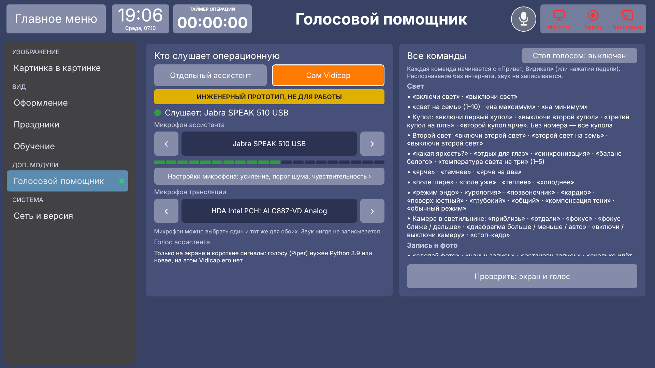The height and width of the screenshot is (368, 655).
Task: Next broadcast microphone after HDA Intel
Action: [x=372, y=211]
